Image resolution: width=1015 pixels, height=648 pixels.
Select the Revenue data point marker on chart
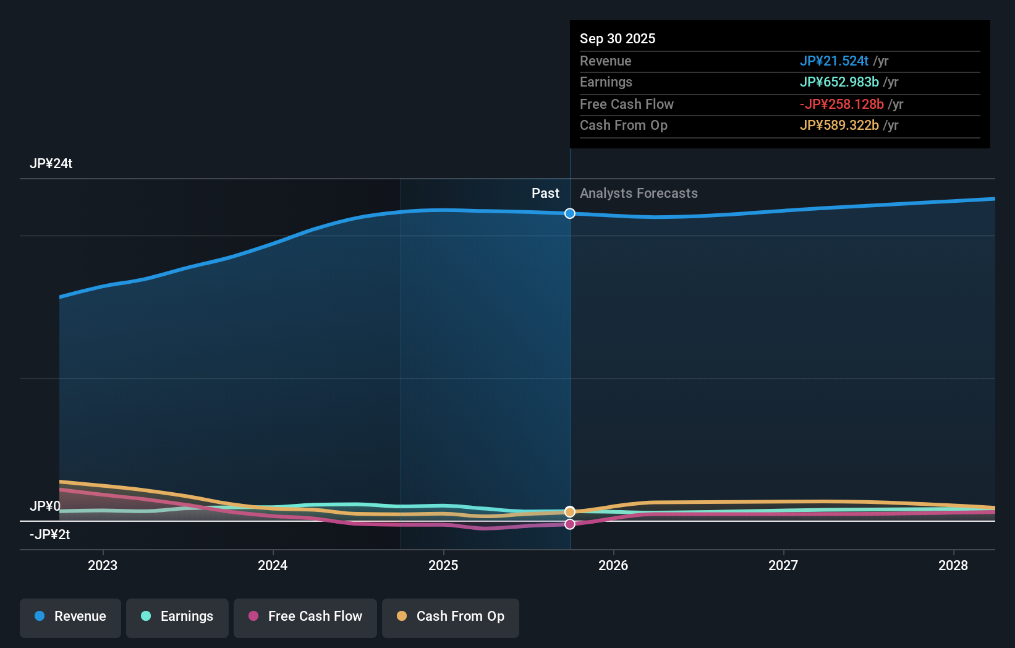pos(569,213)
